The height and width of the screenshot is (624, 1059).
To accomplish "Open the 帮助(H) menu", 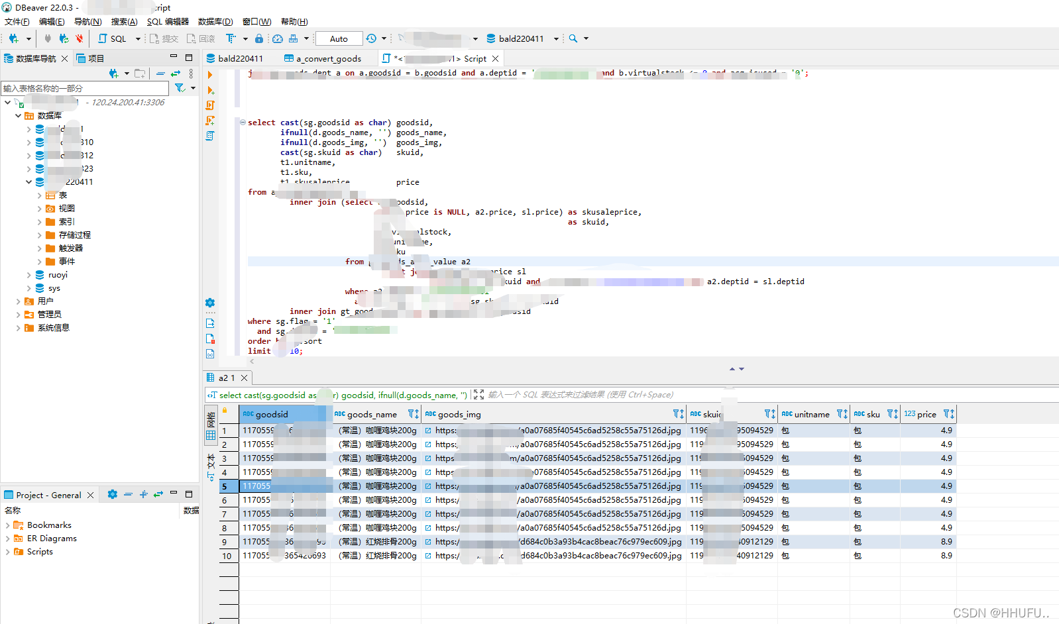I will coord(294,21).
